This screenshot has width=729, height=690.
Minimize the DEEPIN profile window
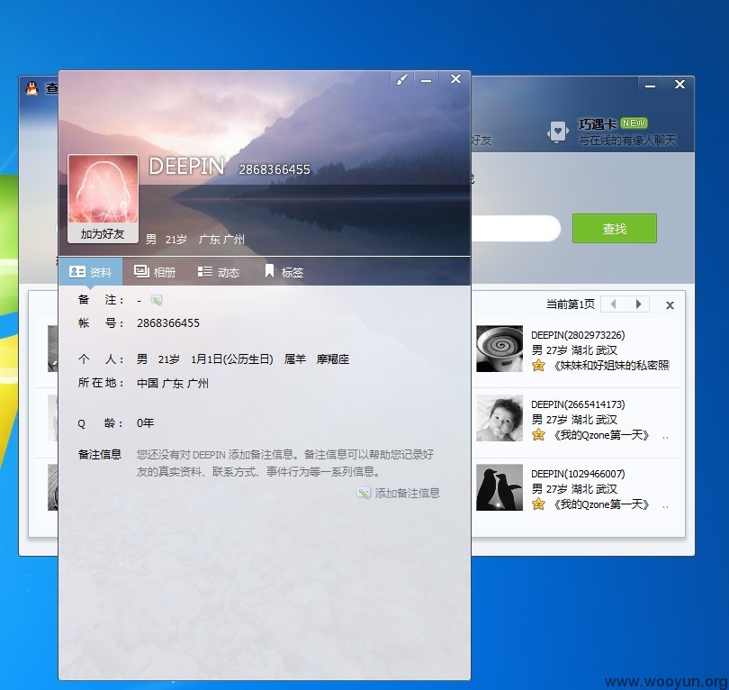(426, 80)
